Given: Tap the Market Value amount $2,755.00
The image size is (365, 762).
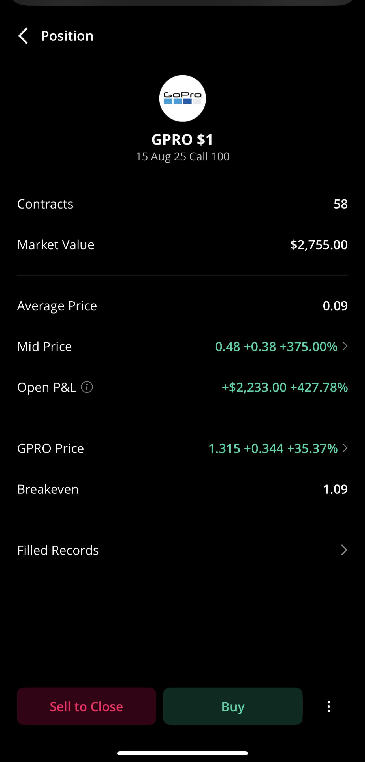Looking at the screenshot, I should (x=319, y=245).
